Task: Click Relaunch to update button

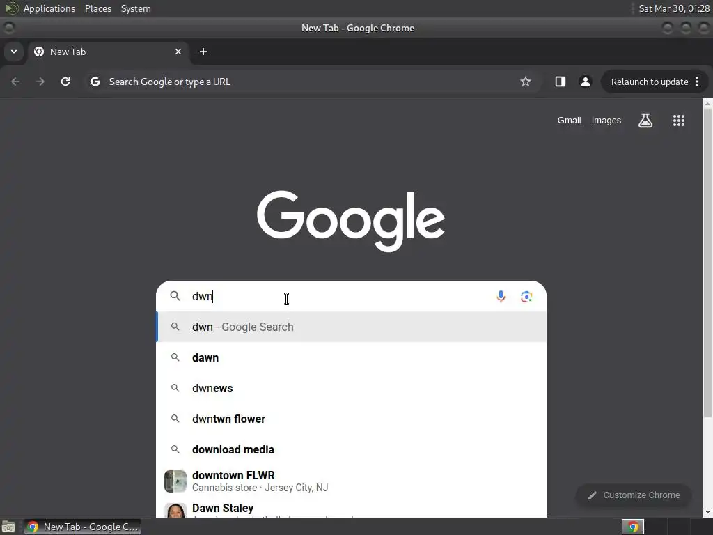Action: click(650, 82)
